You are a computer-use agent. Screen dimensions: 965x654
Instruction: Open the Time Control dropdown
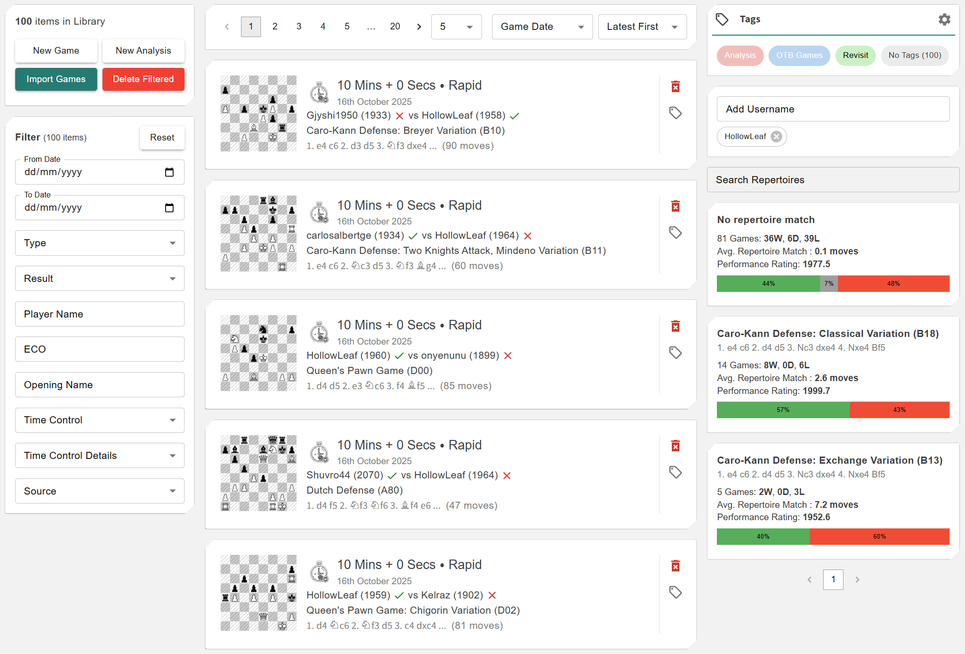click(100, 420)
